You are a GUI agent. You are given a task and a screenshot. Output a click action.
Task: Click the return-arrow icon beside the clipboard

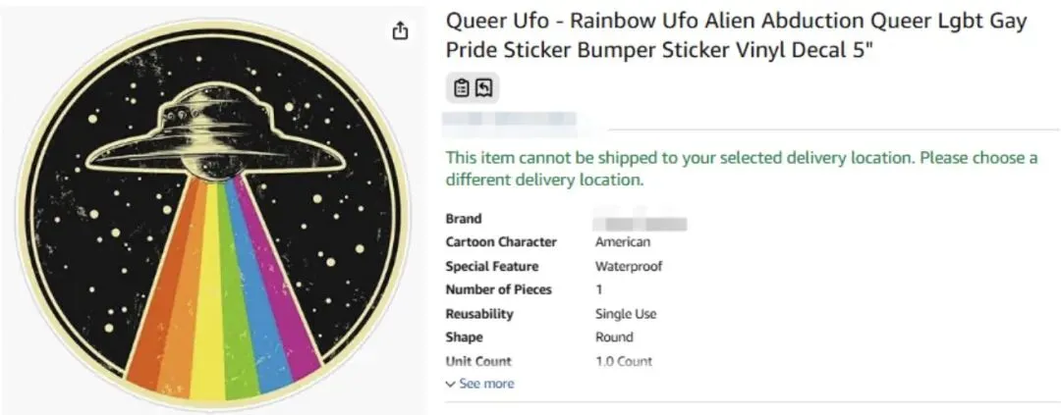coord(484,88)
